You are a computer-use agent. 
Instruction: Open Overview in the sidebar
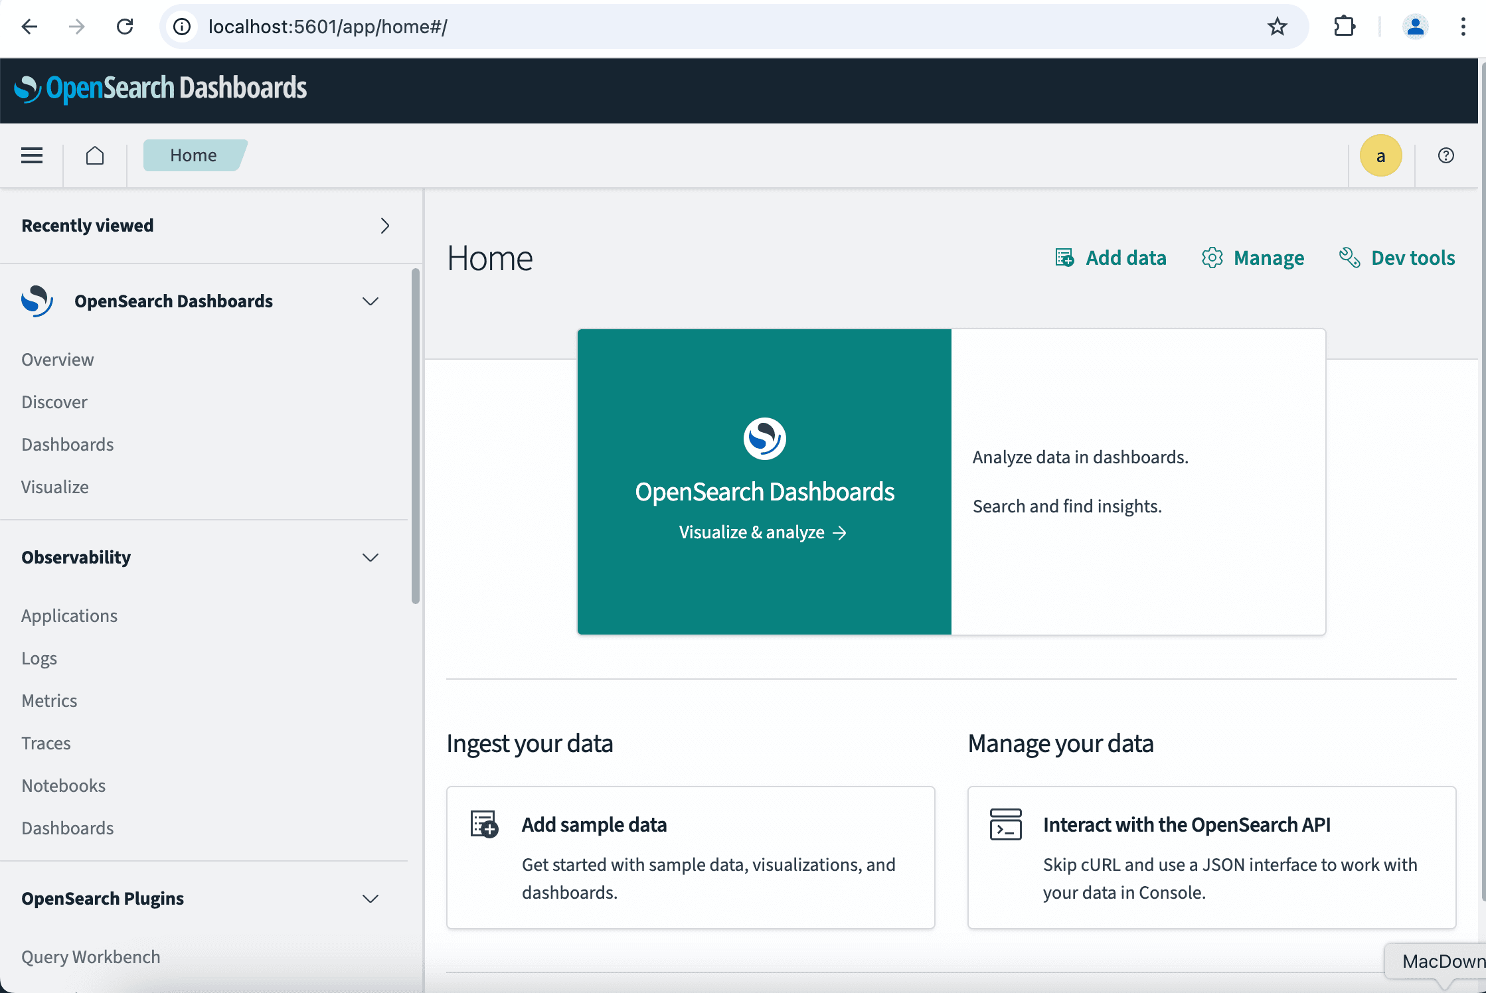(58, 360)
